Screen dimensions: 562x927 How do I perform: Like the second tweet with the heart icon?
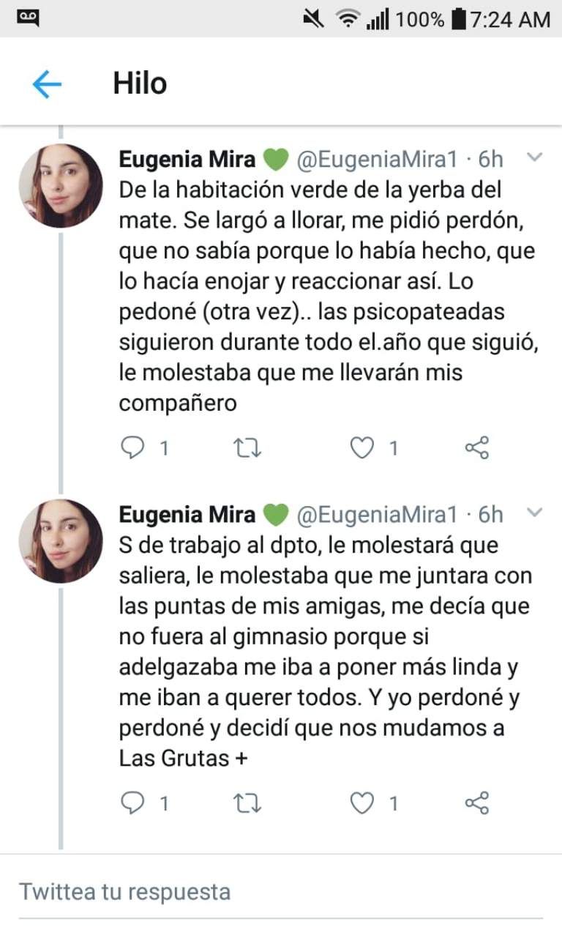pos(361,804)
